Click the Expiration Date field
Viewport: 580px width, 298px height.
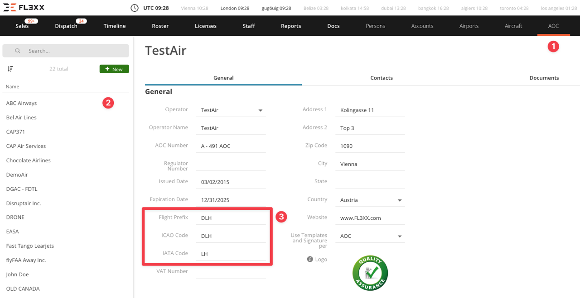click(231, 200)
